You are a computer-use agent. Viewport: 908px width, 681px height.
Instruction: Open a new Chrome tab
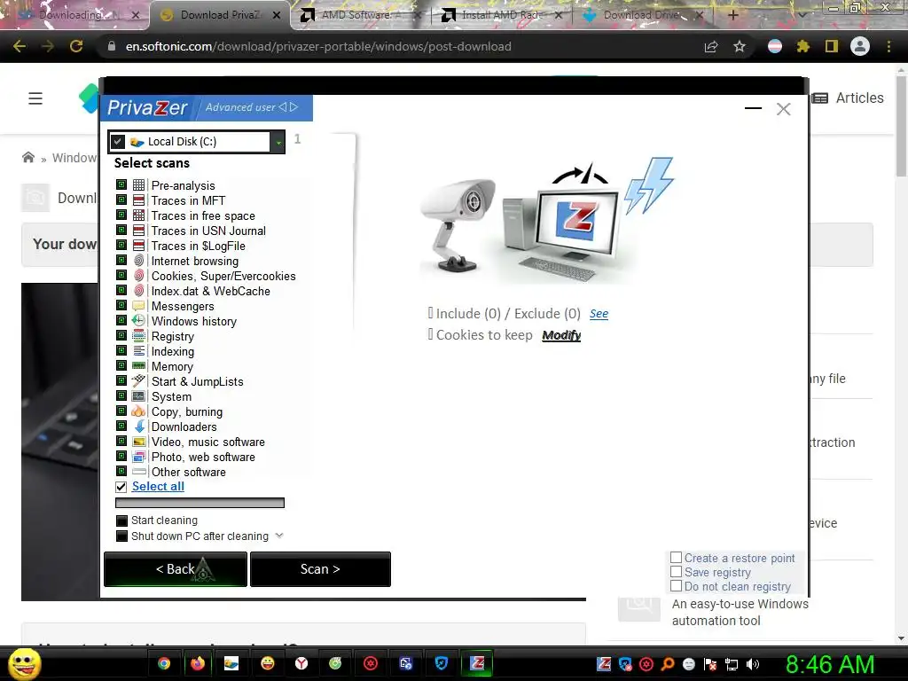click(732, 15)
